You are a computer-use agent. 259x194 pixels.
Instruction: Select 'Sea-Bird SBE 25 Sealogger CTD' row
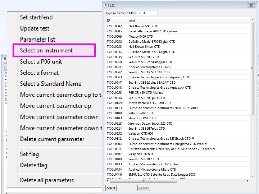(178, 62)
